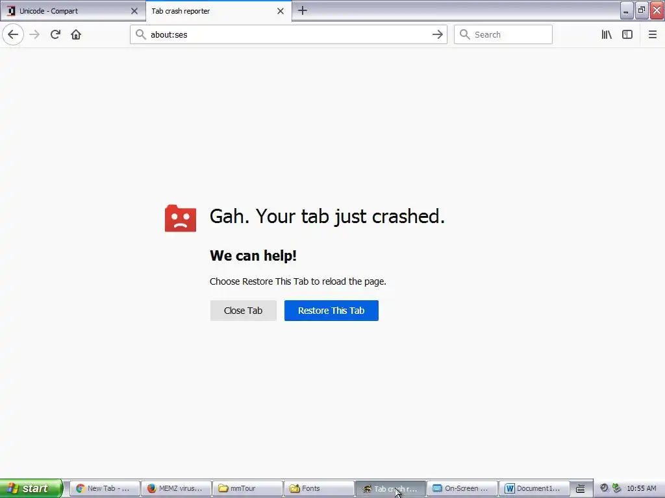Close the Firefox window
This screenshot has height=498, width=665.
657,10
